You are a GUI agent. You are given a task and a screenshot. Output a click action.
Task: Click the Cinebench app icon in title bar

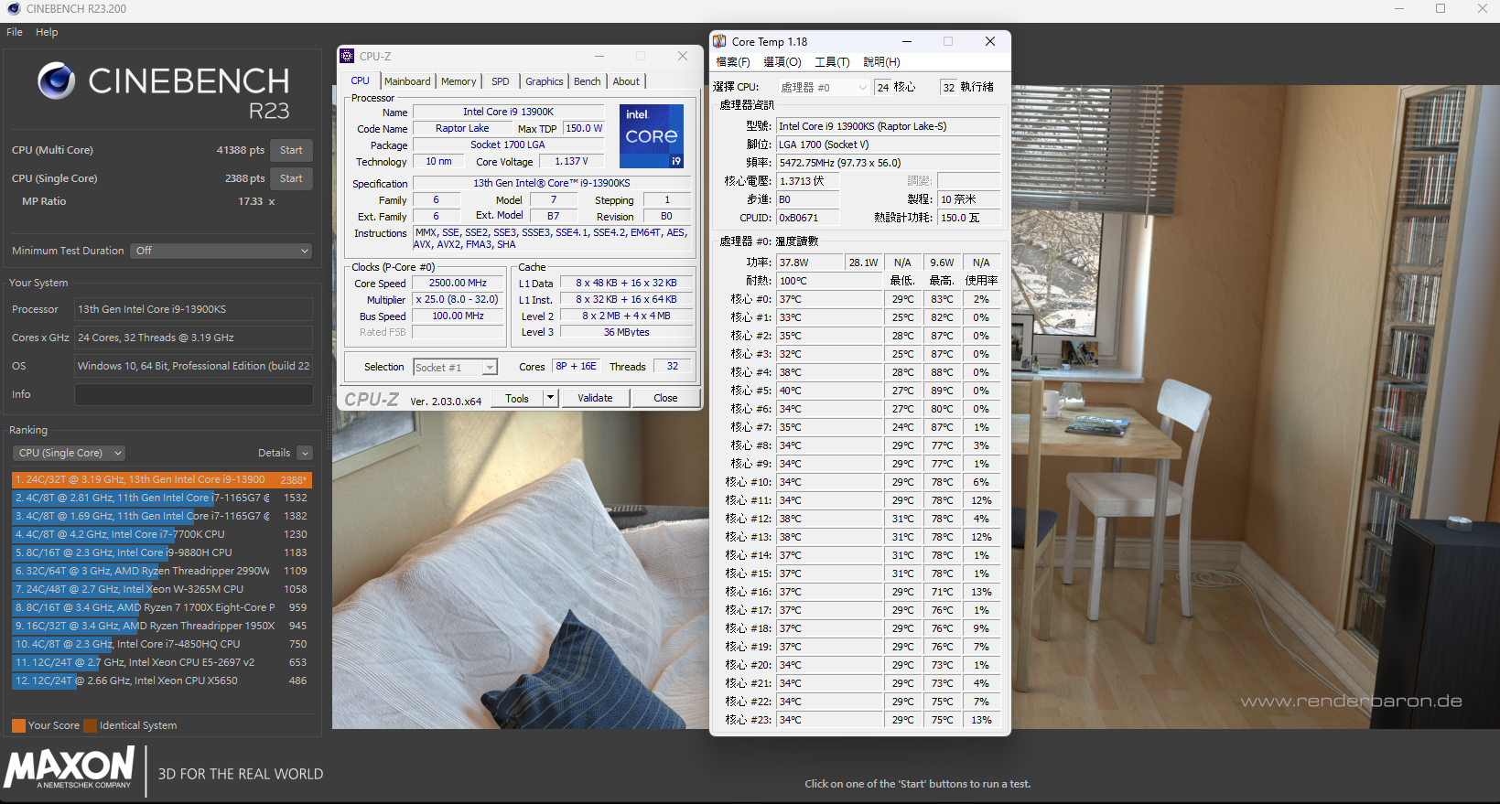tap(13, 8)
